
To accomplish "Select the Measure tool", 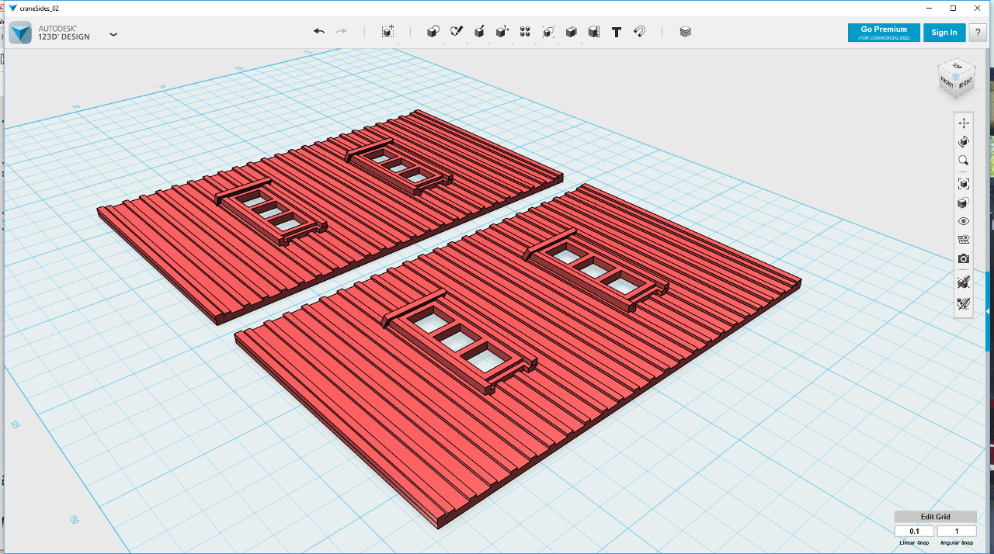I will click(594, 32).
